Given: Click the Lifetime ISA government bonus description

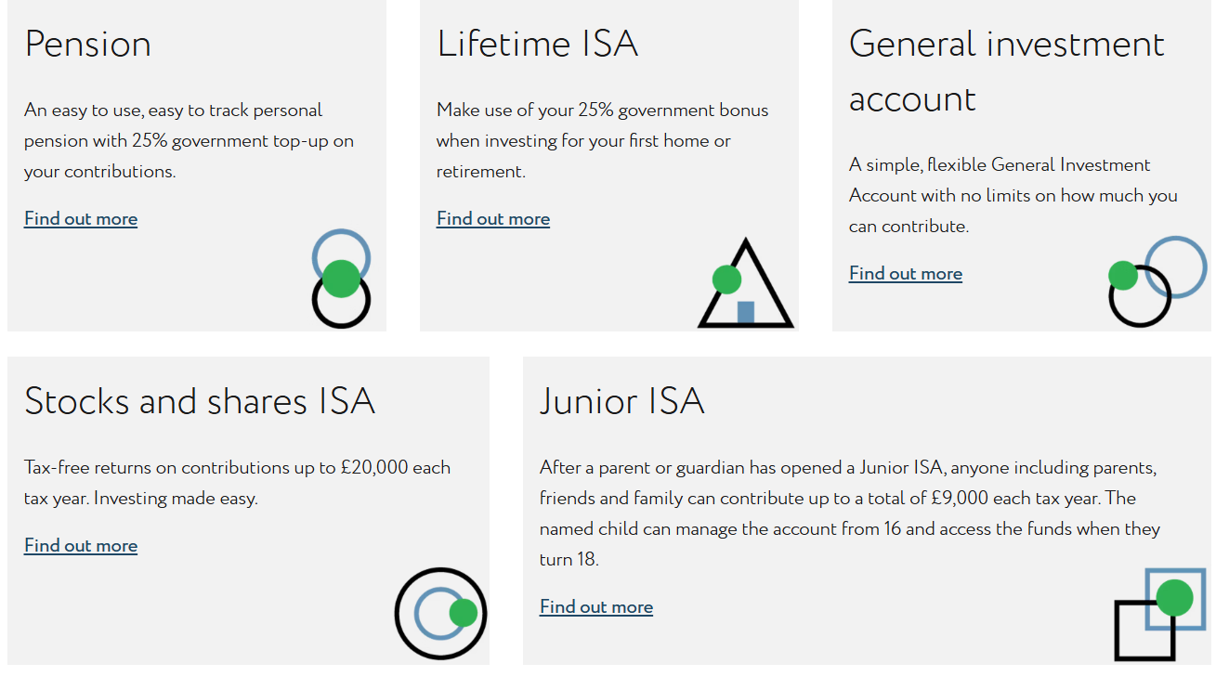Looking at the screenshot, I should point(603,141).
